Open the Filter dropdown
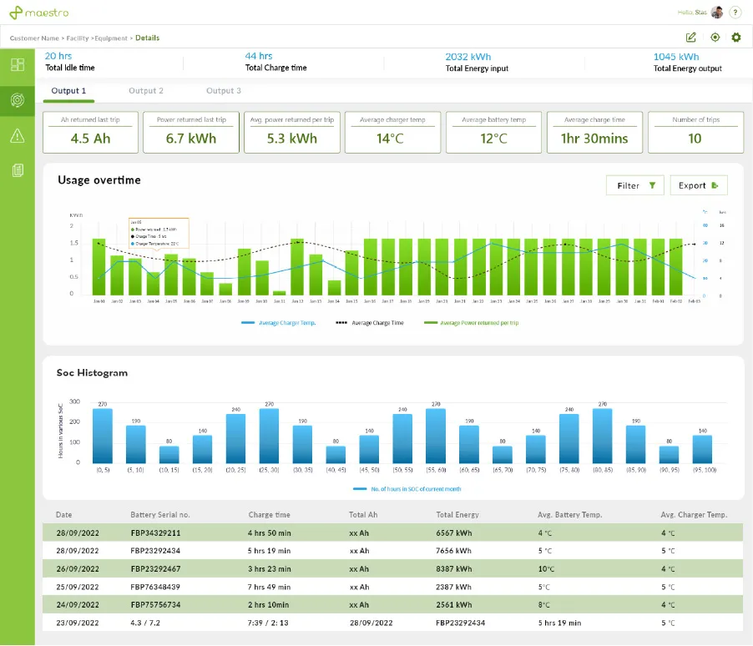753x646 pixels. (x=635, y=185)
